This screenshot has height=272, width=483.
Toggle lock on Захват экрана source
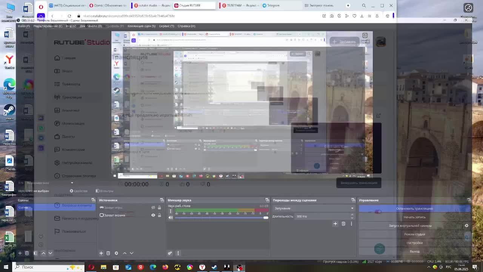[159, 215]
